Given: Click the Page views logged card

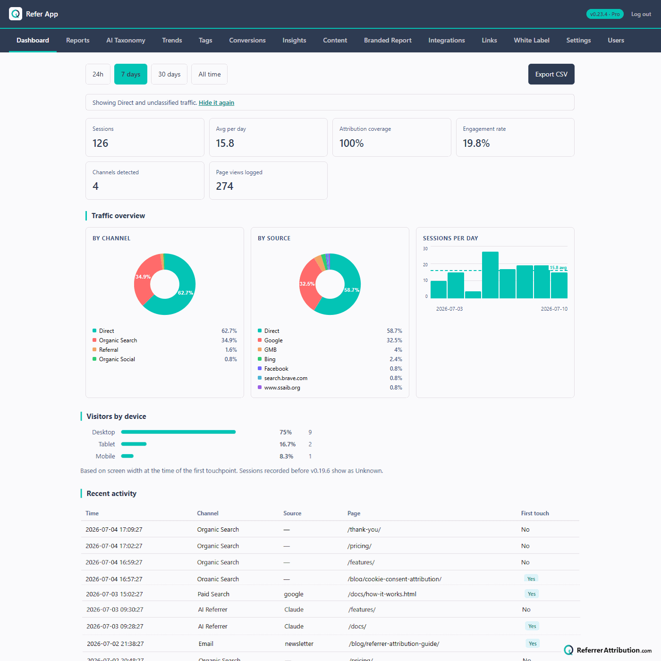Looking at the screenshot, I should pyautogui.click(x=268, y=180).
